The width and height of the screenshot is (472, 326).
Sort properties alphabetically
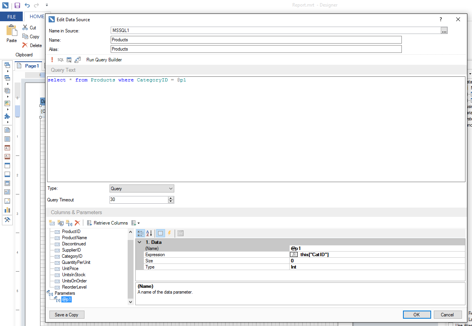pyautogui.click(x=149, y=233)
